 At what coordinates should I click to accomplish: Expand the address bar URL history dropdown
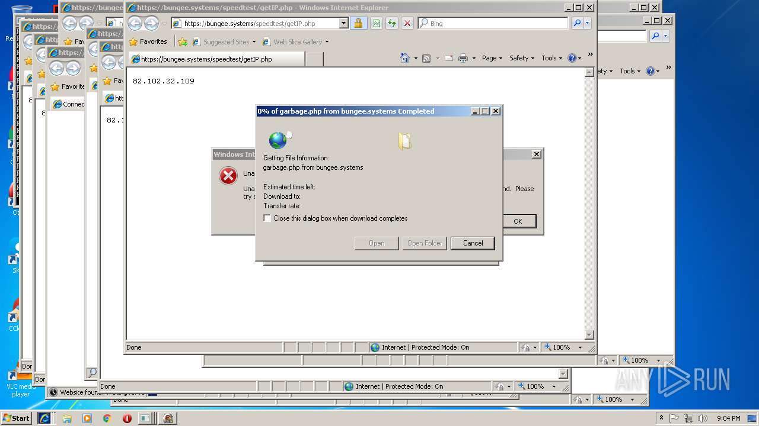pos(343,24)
